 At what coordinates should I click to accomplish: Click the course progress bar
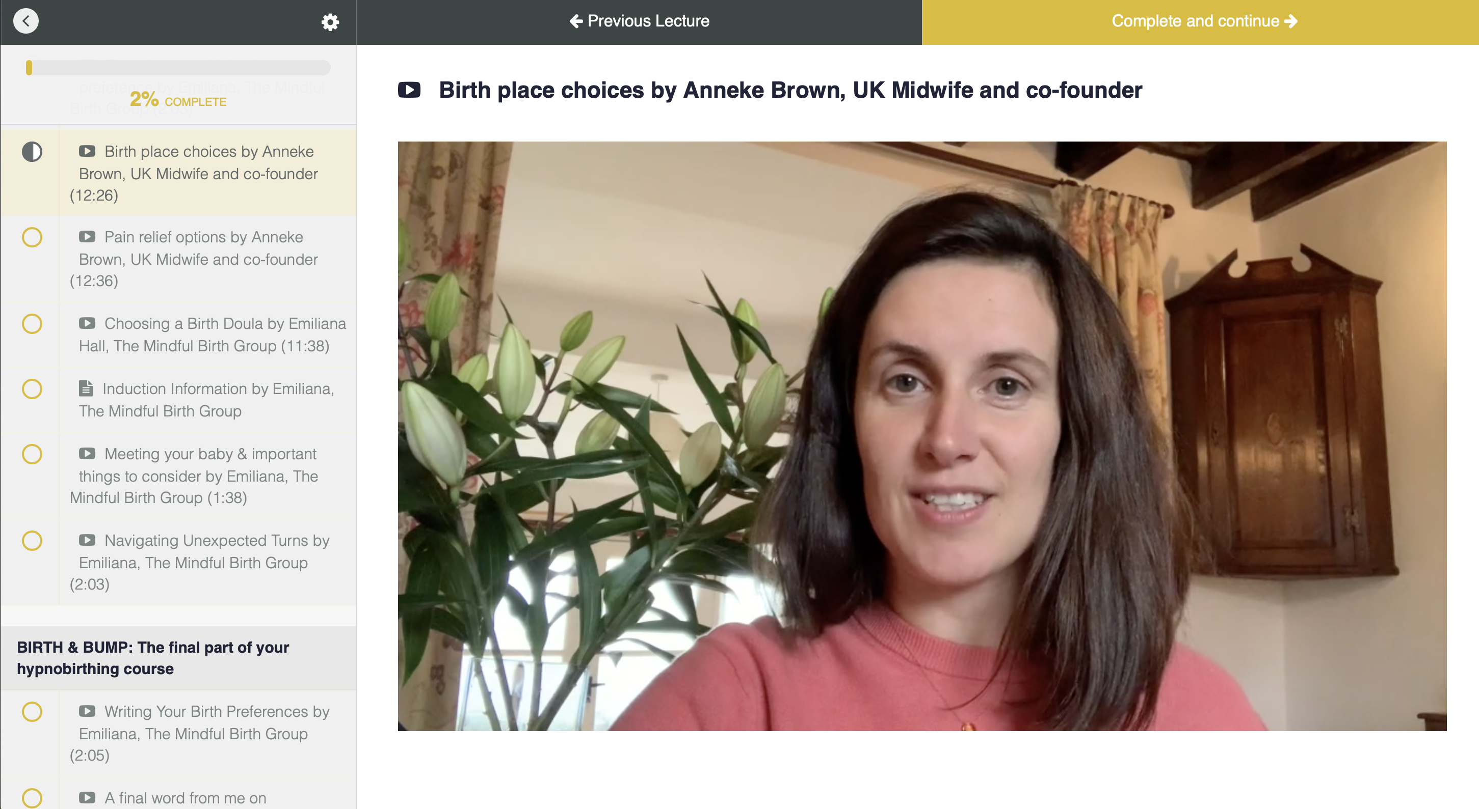click(178, 68)
